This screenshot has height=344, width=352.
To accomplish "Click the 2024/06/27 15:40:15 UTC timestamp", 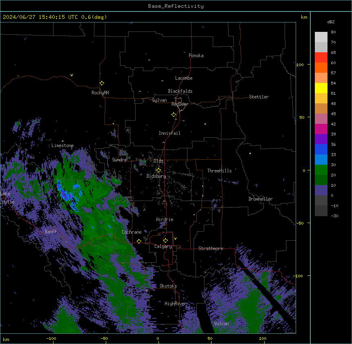I will pyautogui.click(x=40, y=17).
